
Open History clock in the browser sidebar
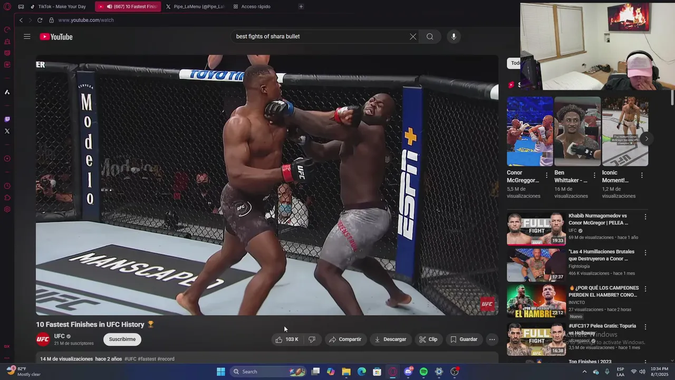(7, 186)
